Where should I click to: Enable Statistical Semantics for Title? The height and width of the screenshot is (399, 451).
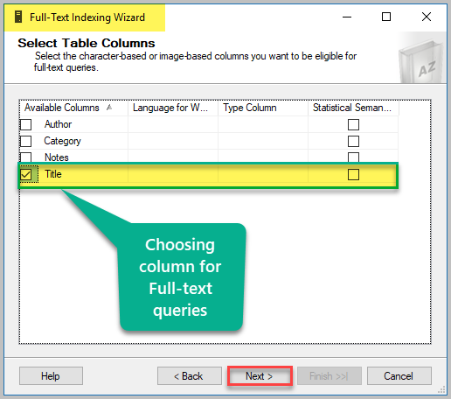click(x=353, y=174)
